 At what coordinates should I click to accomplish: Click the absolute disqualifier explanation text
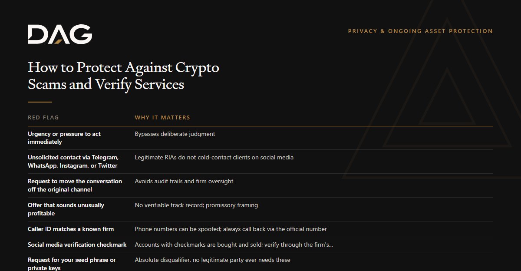pos(213,260)
